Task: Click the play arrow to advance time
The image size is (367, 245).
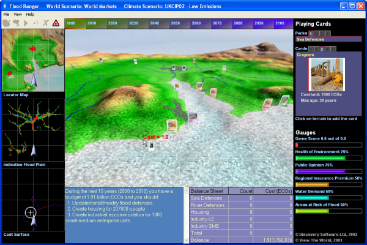Action: click(x=26, y=23)
